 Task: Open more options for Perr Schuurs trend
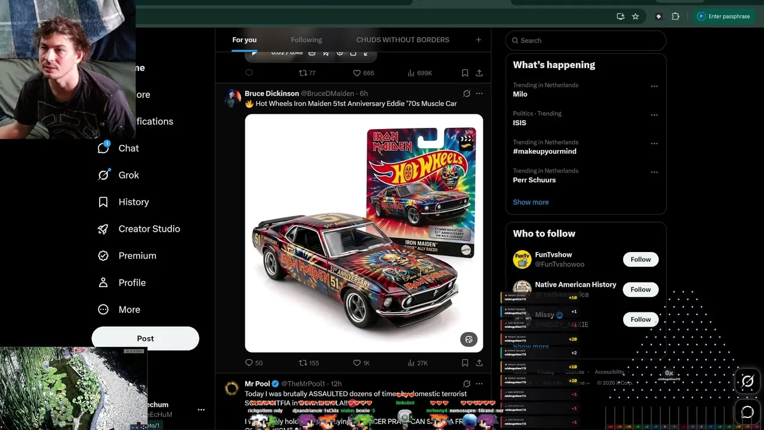[x=654, y=172]
